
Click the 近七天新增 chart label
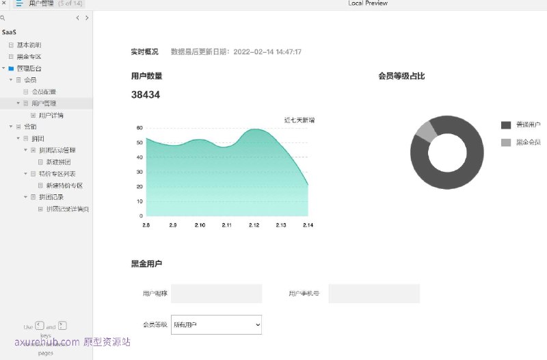299,120
